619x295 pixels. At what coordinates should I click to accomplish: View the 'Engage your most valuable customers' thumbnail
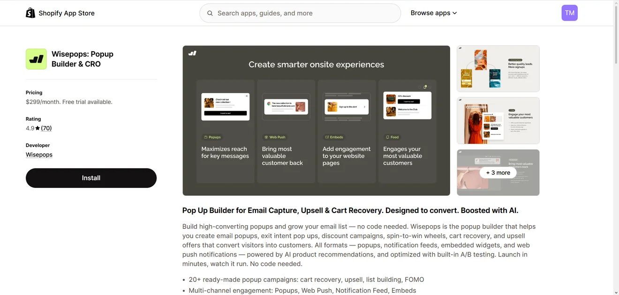tap(498, 120)
